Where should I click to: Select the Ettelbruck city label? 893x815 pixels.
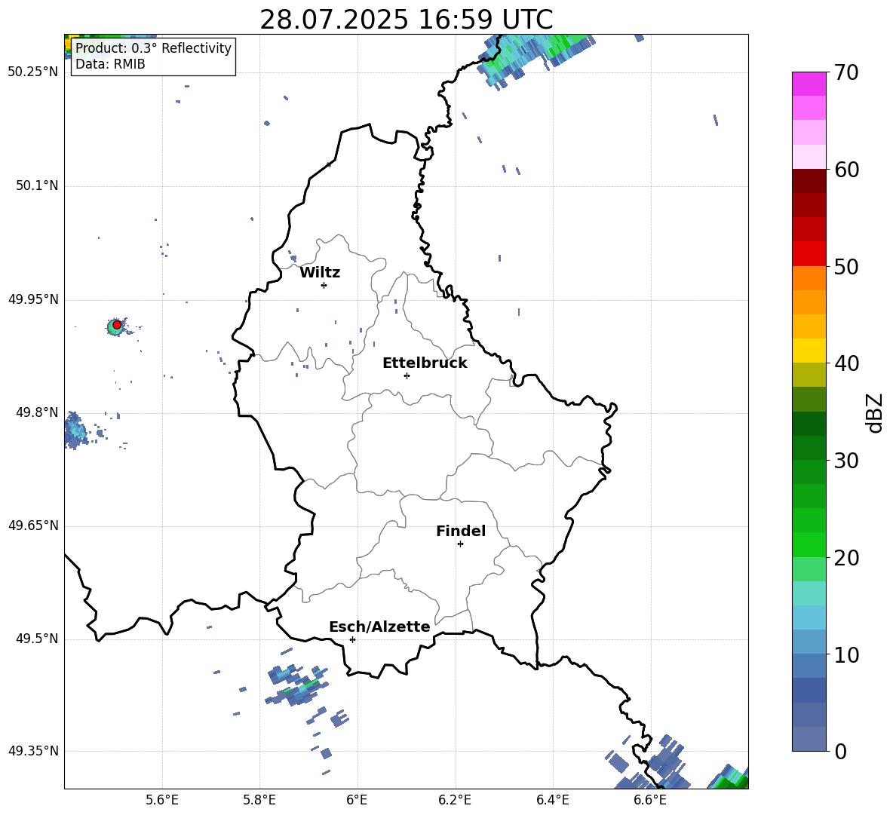tap(425, 363)
